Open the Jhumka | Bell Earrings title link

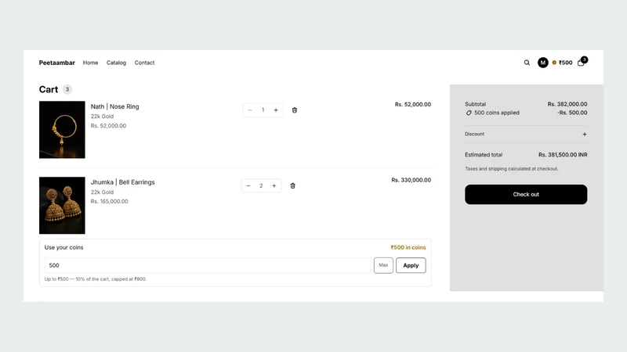point(123,182)
